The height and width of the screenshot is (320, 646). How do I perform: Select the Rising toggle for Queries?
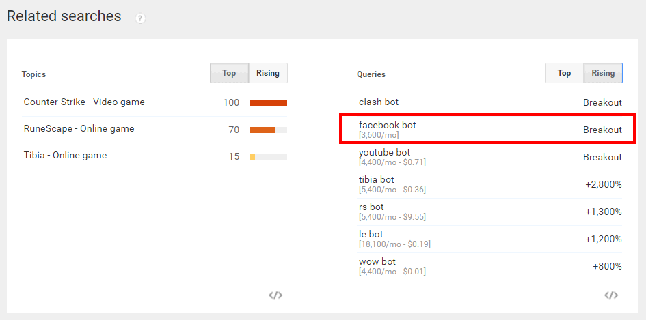pyautogui.click(x=603, y=73)
